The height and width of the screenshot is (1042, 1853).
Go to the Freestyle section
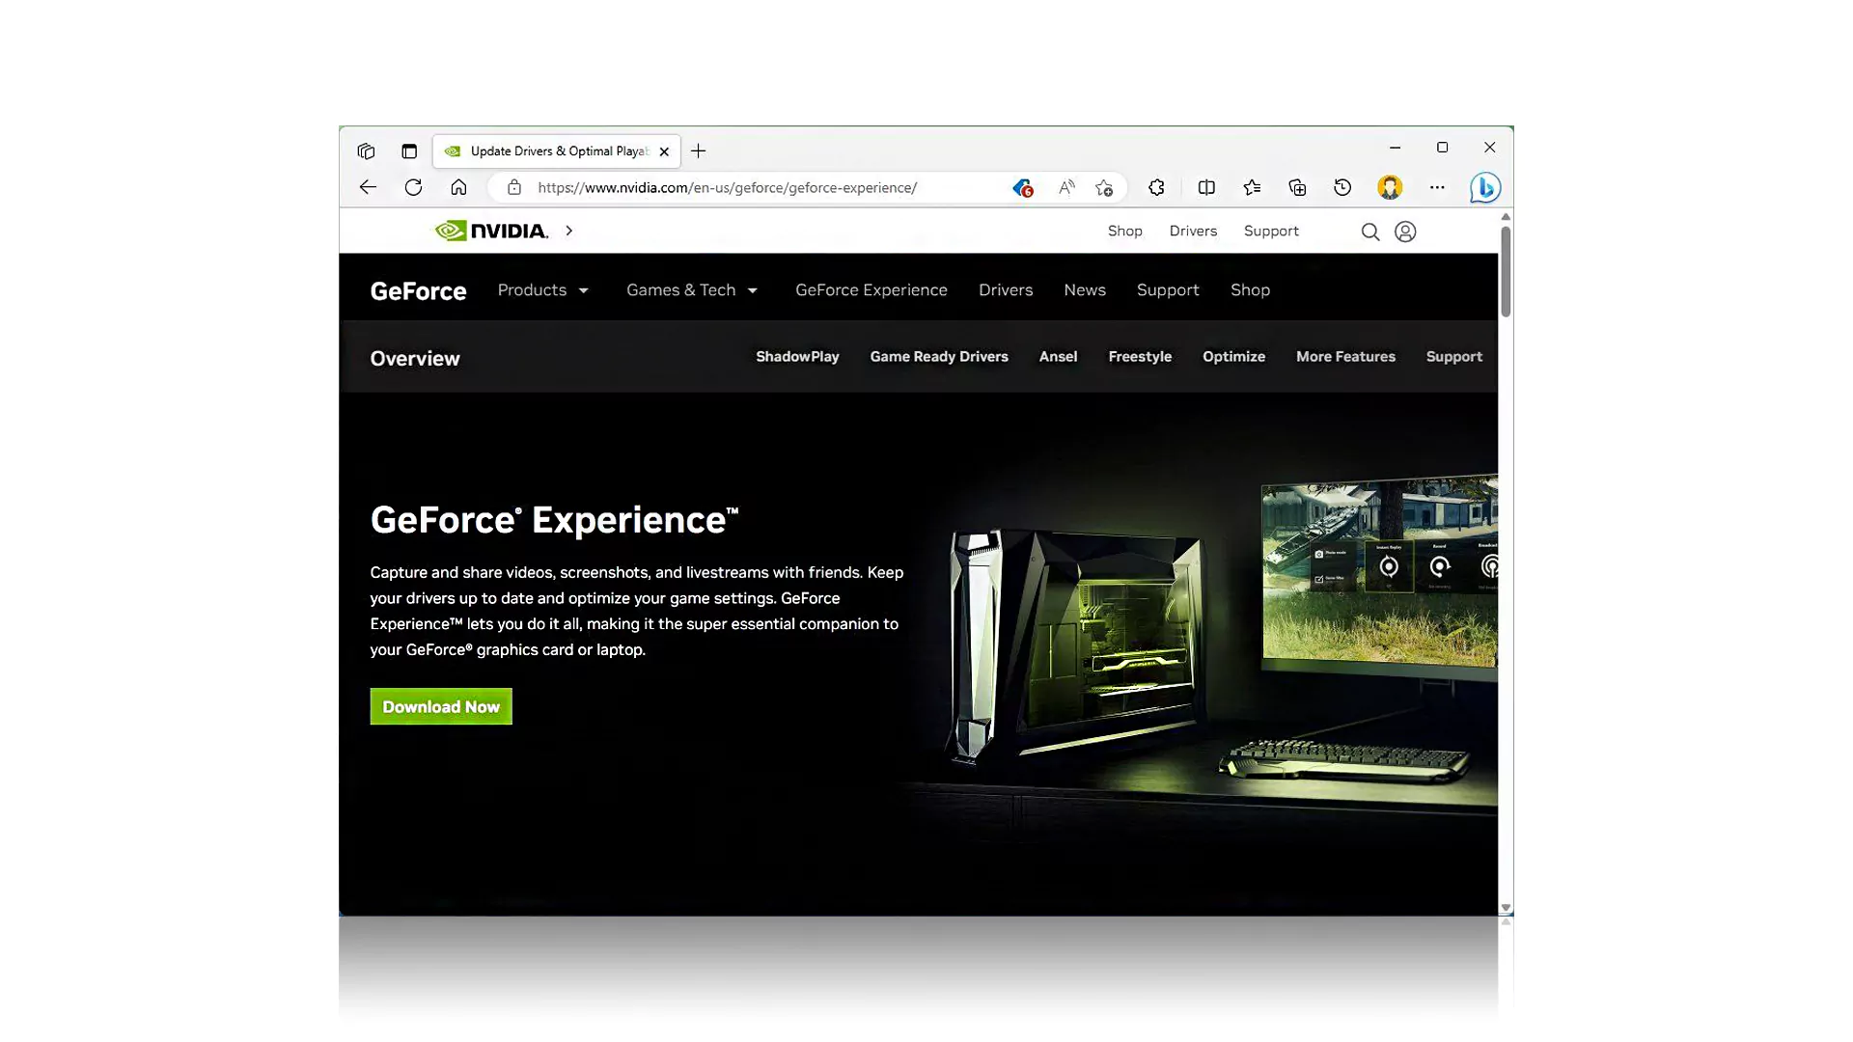(1140, 357)
